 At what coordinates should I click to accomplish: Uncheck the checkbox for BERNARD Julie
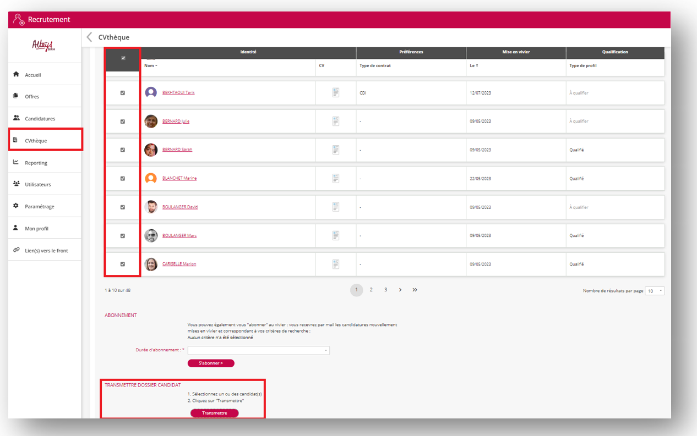click(x=123, y=122)
